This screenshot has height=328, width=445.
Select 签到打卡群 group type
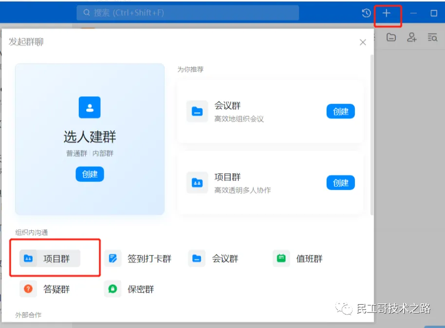tap(138, 258)
